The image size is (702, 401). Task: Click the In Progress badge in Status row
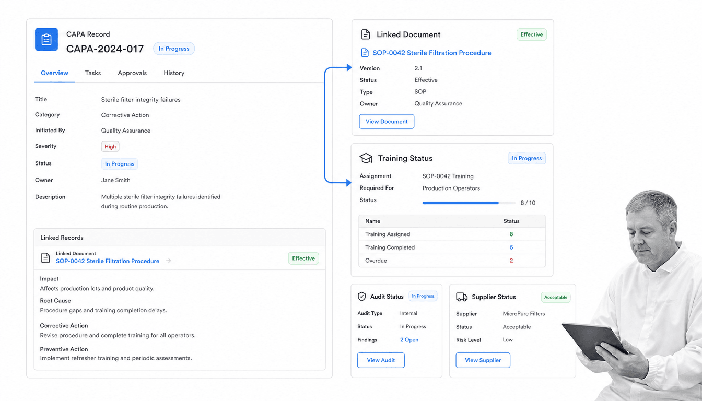pos(120,164)
